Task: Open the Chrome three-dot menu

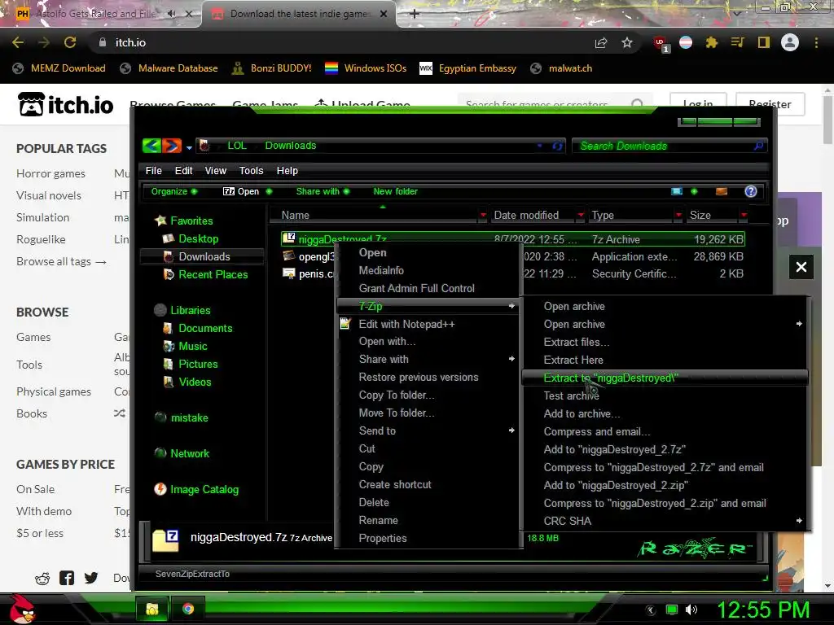Action: click(x=816, y=42)
